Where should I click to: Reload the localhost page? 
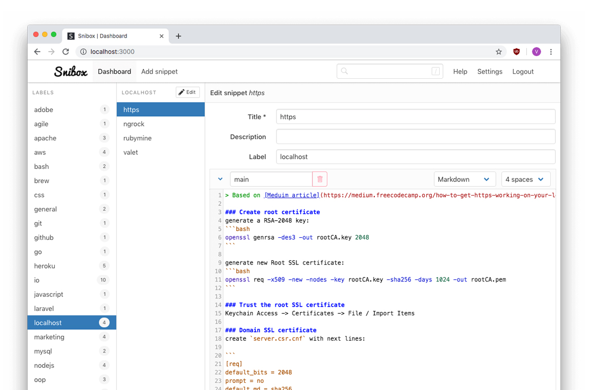click(66, 52)
